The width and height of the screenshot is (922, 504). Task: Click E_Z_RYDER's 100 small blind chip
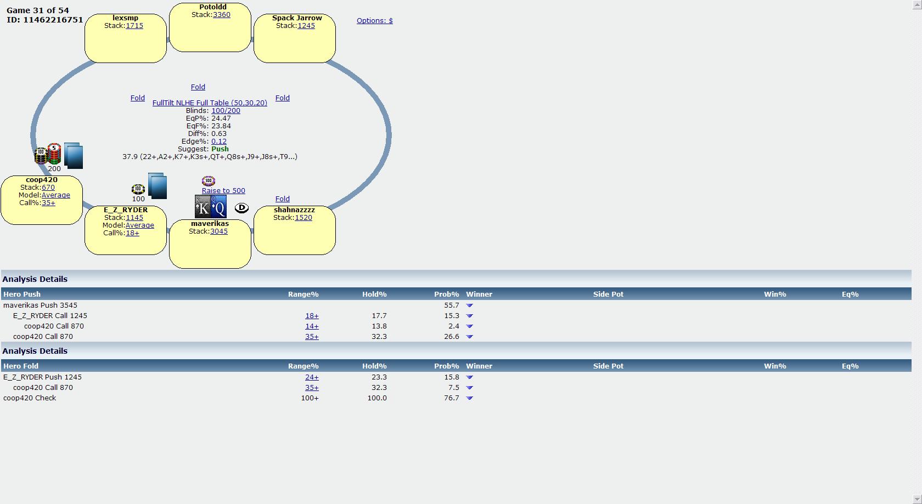click(x=138, y=189)
